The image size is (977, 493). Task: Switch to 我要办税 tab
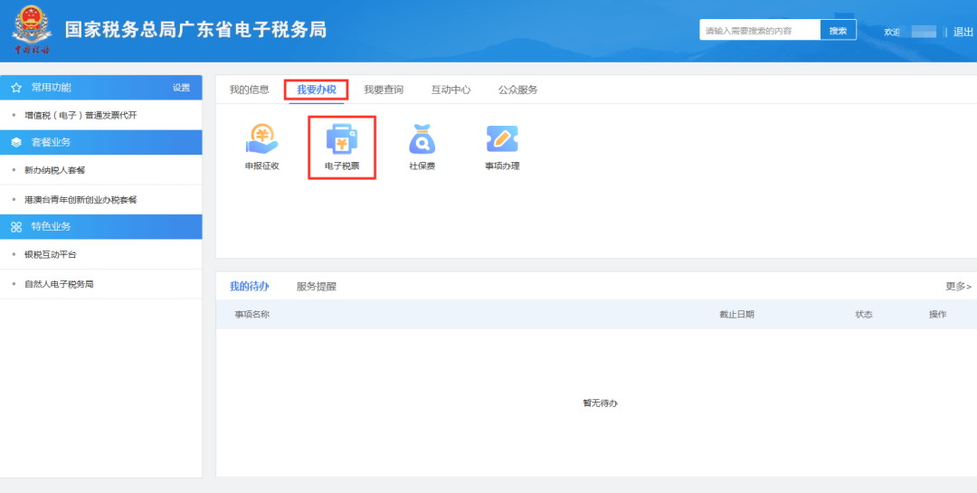pos(317,90)
